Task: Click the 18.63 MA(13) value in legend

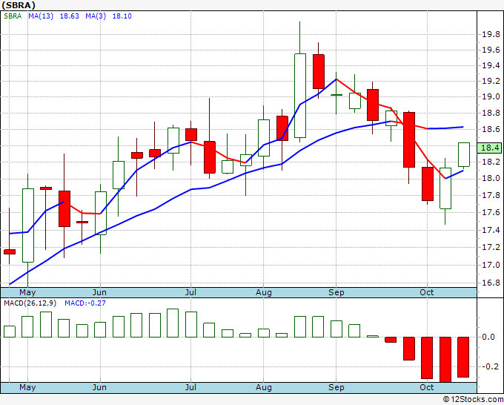Action: click(x=70, y=16)
